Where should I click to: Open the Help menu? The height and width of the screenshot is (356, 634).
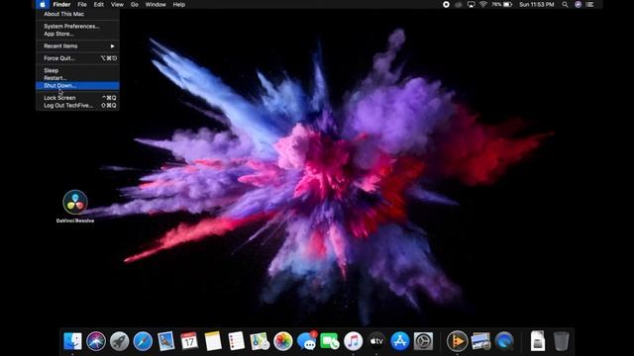[x=179, y=4]
